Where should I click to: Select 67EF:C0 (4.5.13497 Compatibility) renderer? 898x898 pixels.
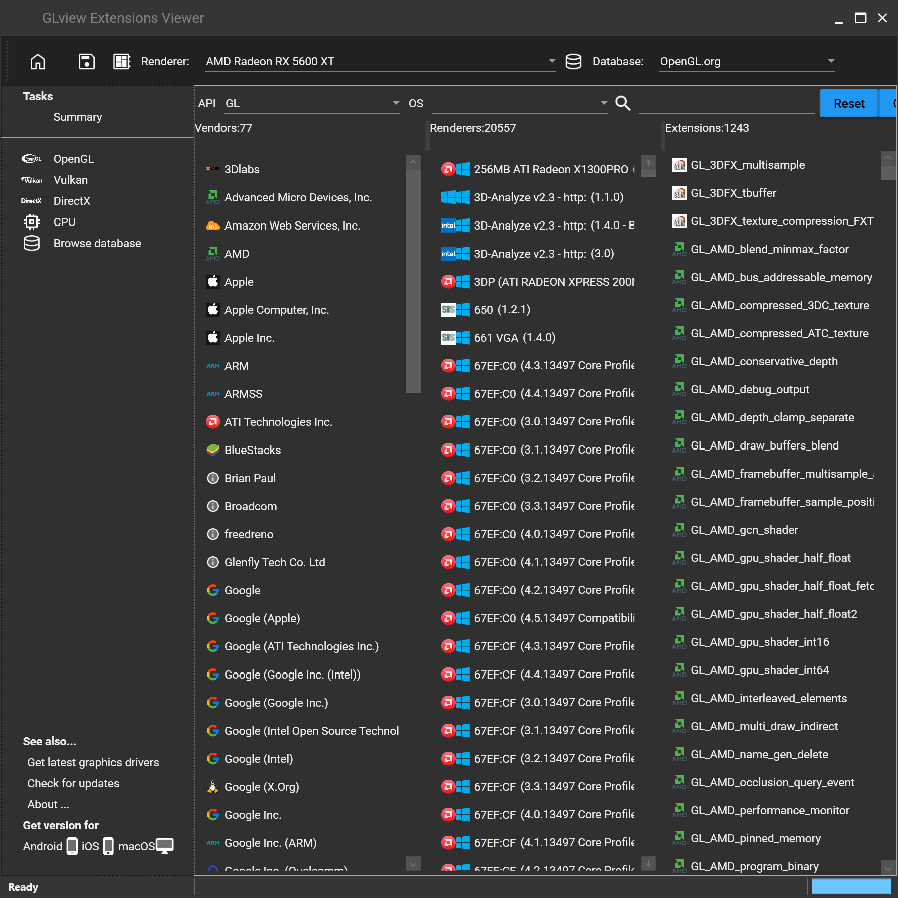537,618
